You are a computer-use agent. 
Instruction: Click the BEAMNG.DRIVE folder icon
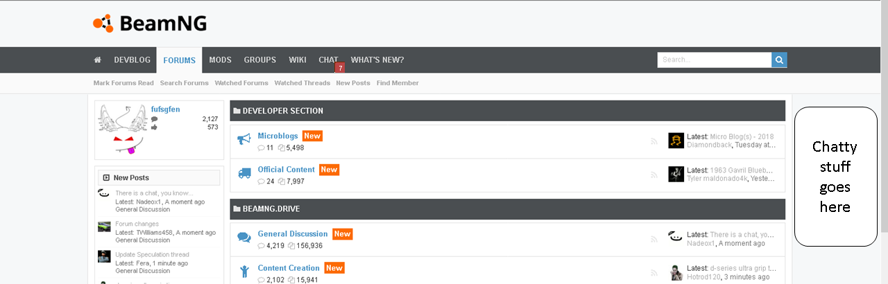(x=237, y=208)
